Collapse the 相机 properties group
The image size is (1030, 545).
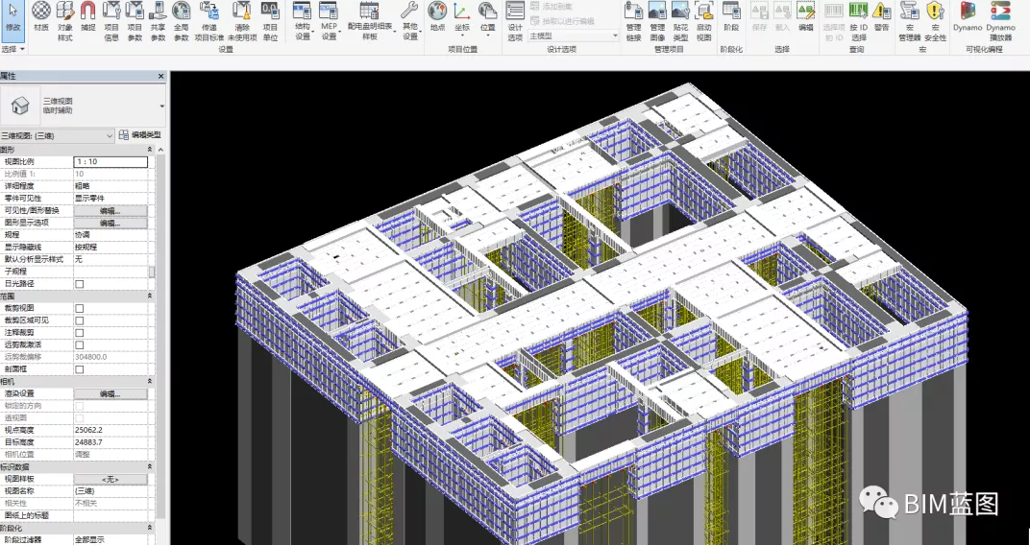pyautogui.click(x=149, y=381)
